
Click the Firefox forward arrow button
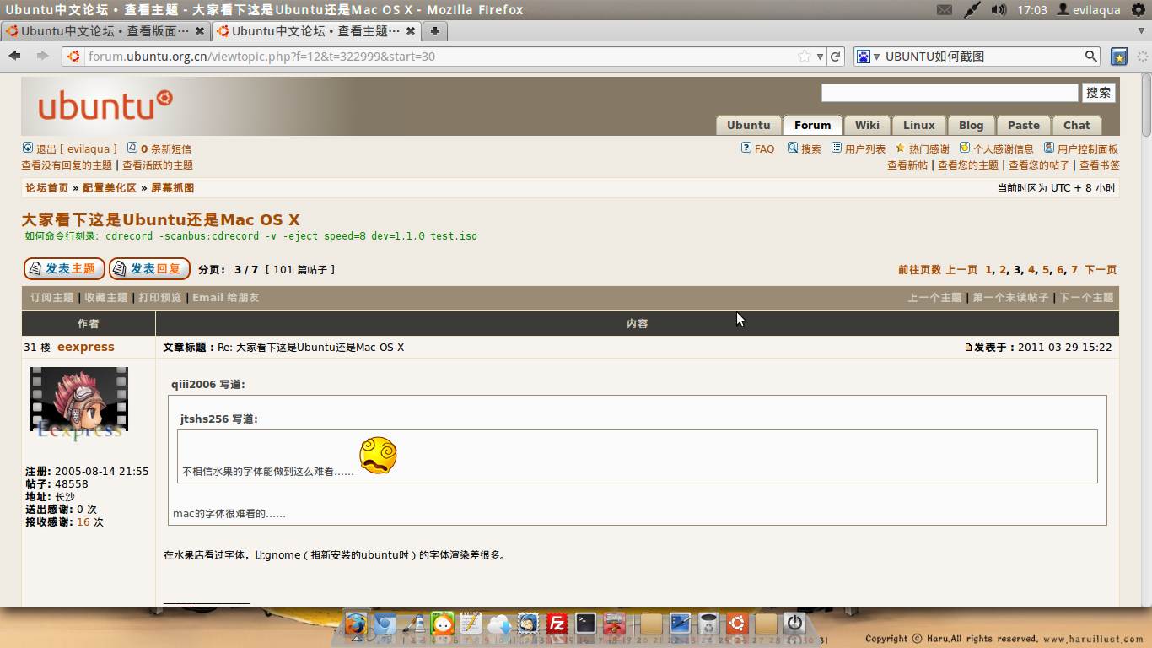[42, 56]
